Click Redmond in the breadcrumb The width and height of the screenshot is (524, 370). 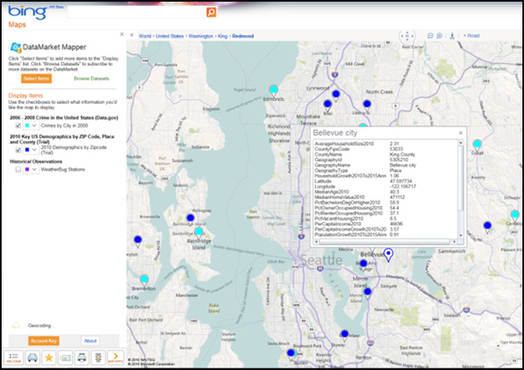243,36
